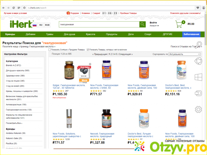Uncheck the show out-of-stock products checkbox

[x=88, y=50]
